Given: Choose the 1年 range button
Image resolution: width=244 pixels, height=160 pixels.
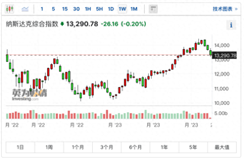Looking at the screenshot, I should point(164,147).
